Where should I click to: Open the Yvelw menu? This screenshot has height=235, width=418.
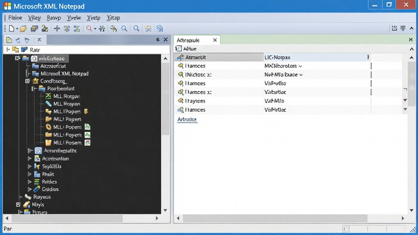click(74, 18)
